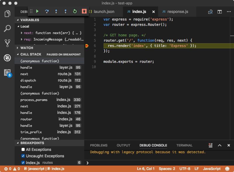Step out of the current function
Screen dimensions: 234x172
65,11
